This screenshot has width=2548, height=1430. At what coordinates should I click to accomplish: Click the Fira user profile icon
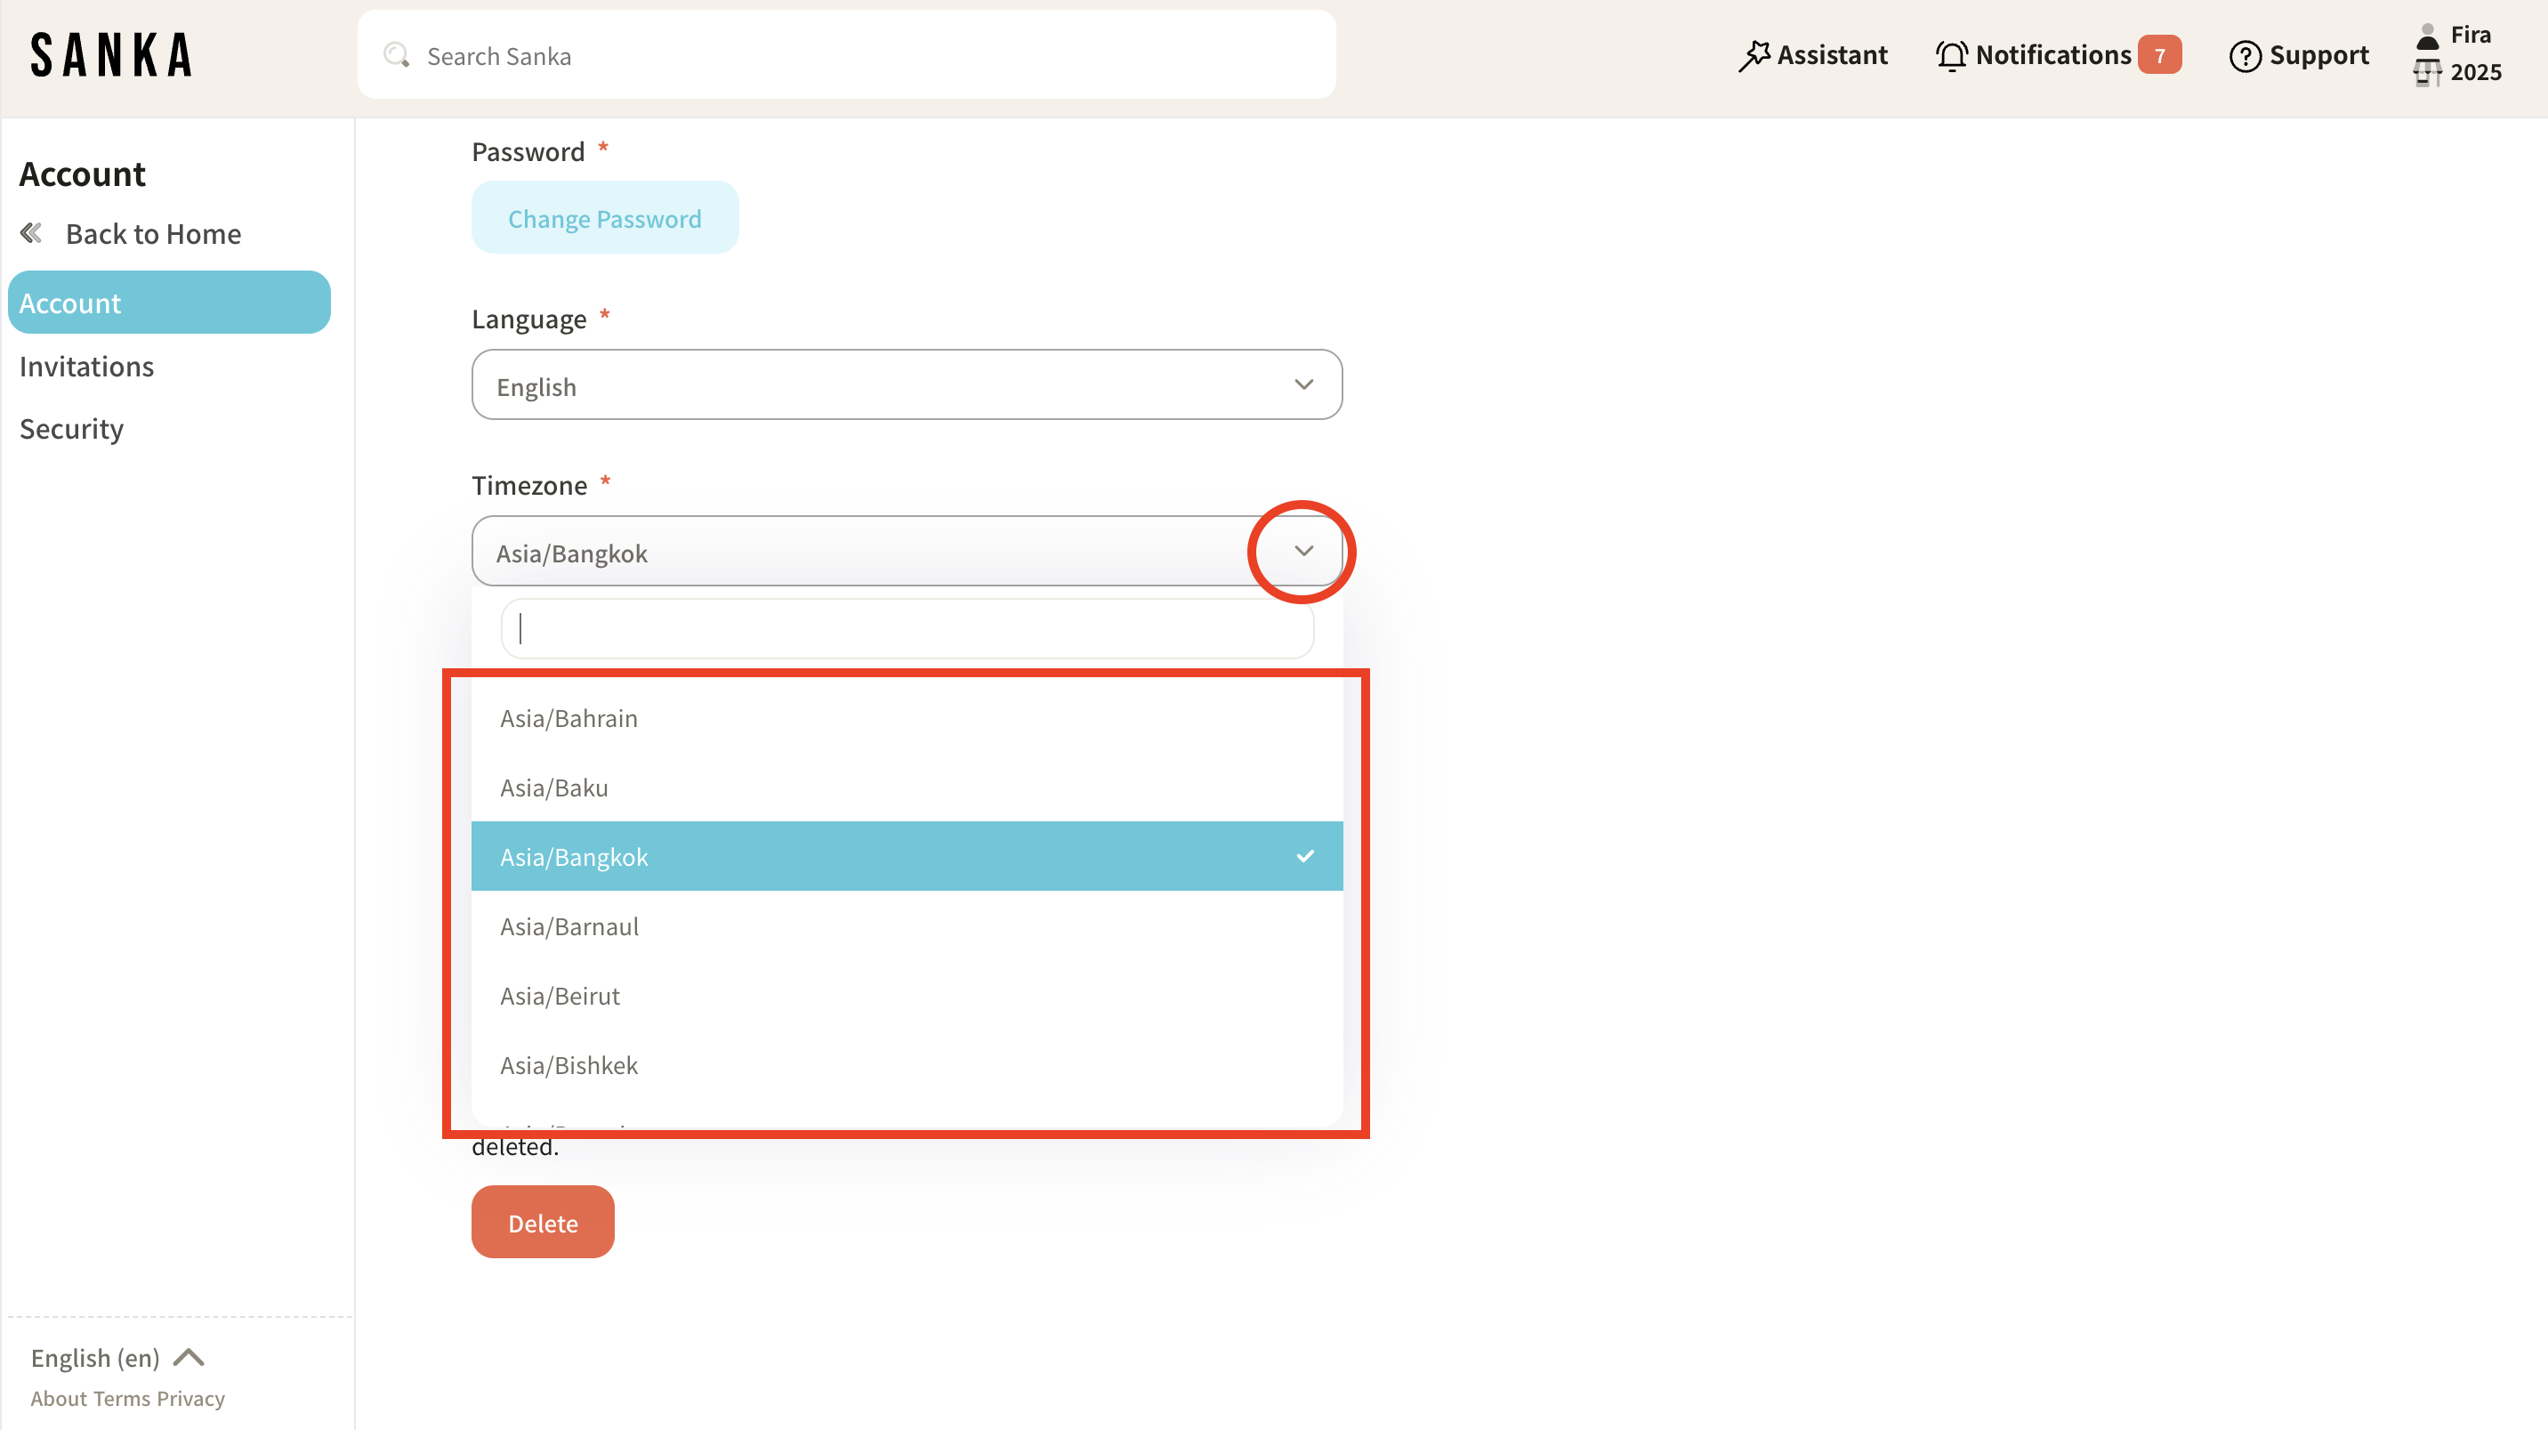point(2426,37)
